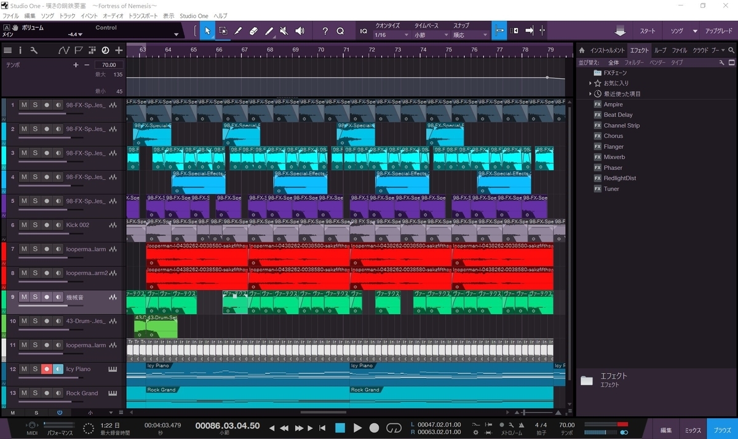
Task: Open the スナップ 順応 dropdown
Action: click(470, 35)
